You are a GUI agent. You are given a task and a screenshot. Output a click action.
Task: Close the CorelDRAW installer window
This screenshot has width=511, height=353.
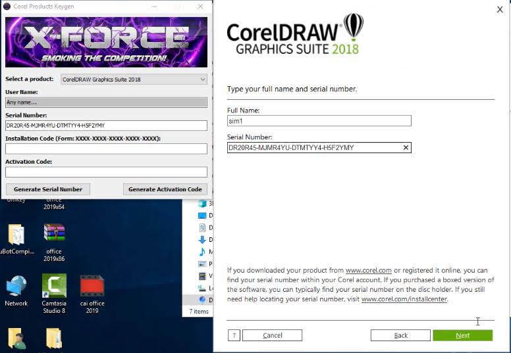point(500,9)
